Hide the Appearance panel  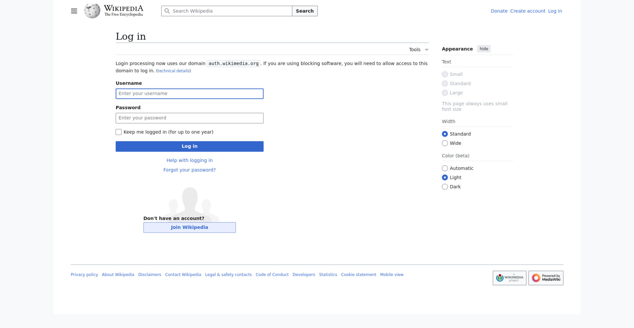(483, 49)
